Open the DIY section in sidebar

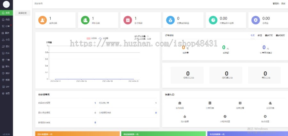[6, 87]
